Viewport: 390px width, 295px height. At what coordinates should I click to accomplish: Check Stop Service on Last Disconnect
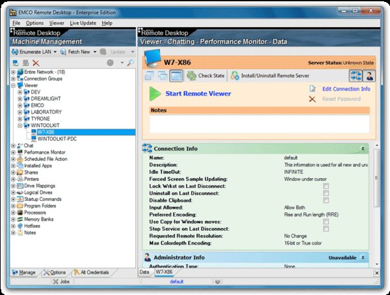[326, 229]
